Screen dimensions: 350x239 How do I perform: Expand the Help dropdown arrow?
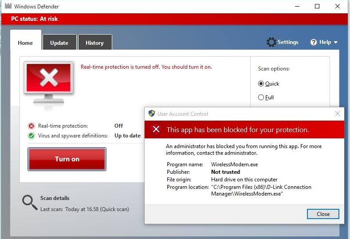(336, 42)
